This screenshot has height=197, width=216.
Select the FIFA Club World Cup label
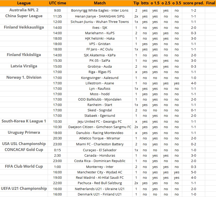coord(24,166)
